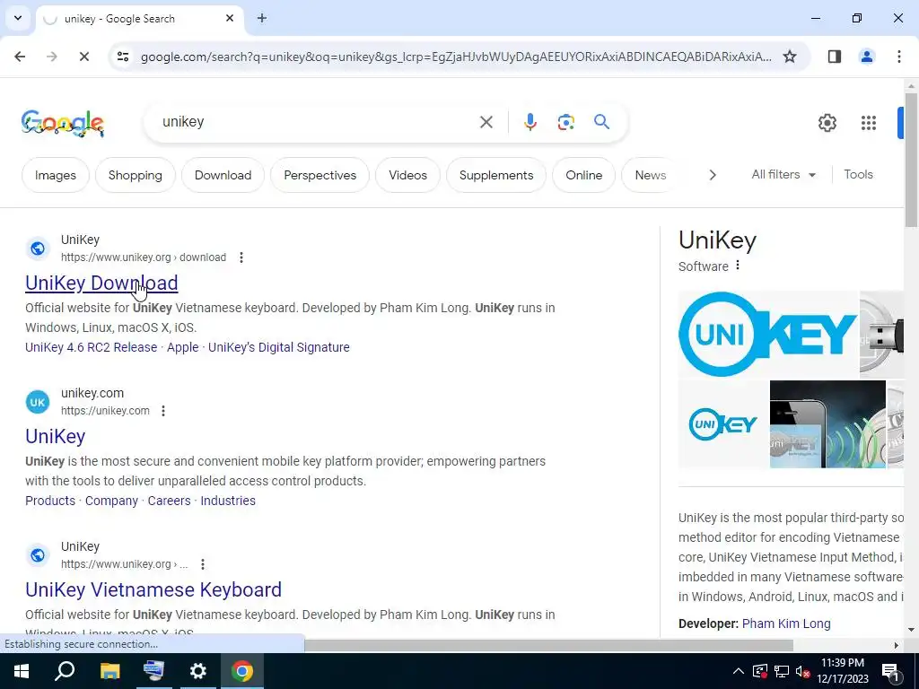Click the magnifier search button
This screenshot has width=919, height=689.
[x=601, y=122]
